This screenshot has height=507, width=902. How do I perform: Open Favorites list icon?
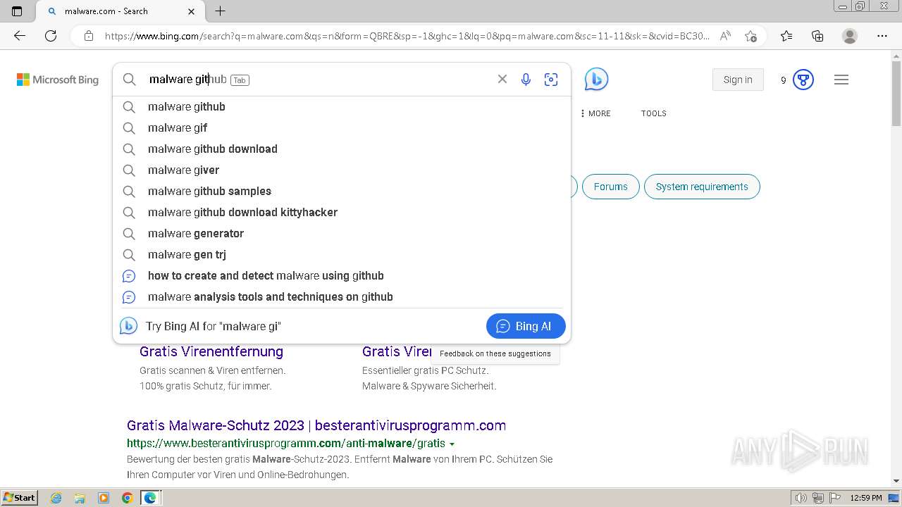pyautogui.click(x=786, y=36)
